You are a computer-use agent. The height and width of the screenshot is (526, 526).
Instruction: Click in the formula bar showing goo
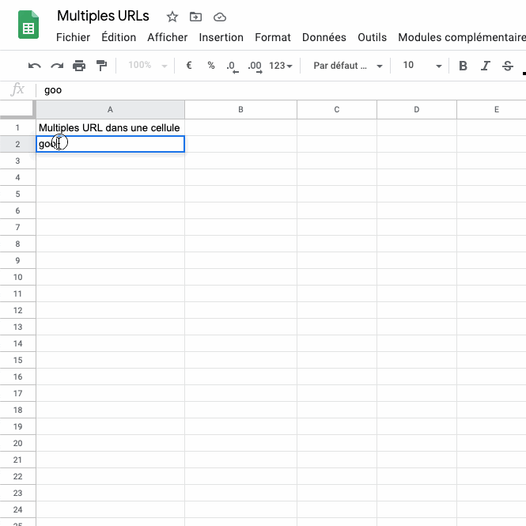tap(282, 90)
